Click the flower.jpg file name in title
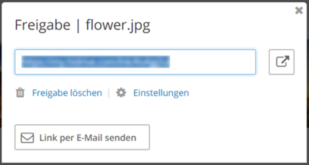The width and height of the screenshot is (309, 165). (x=118, y=26)
